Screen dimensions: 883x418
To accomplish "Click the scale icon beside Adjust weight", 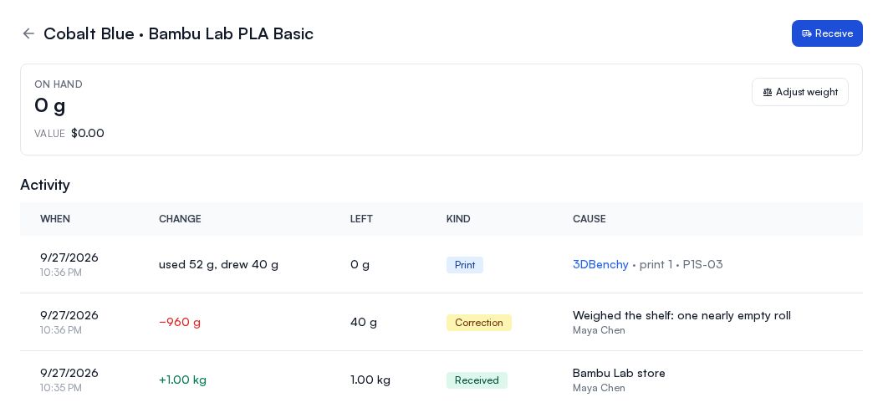I will pos(767,93).
